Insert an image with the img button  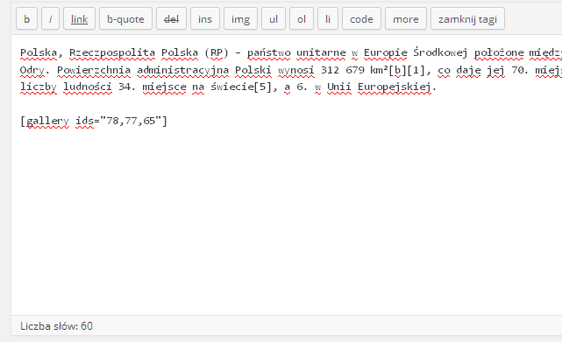click(x=240, y=18)
